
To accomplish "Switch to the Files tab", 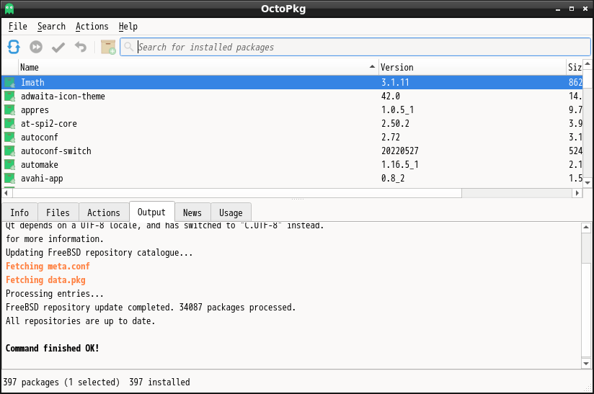I will pos(58,212).
